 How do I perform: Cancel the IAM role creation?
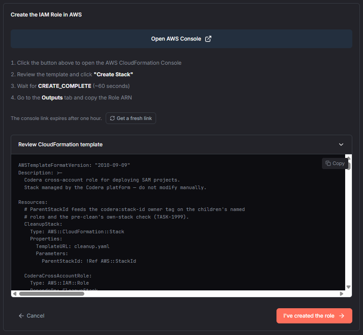pos(32,316)
